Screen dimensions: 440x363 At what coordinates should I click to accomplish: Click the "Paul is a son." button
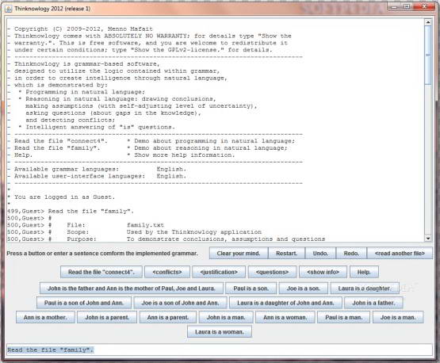pyautogui.click(x=251, y=288)
